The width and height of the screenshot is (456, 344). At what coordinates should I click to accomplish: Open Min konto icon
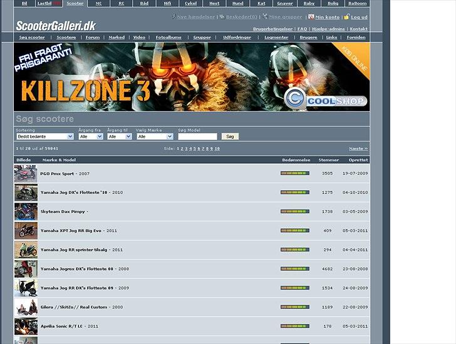(x=311, y=17)
